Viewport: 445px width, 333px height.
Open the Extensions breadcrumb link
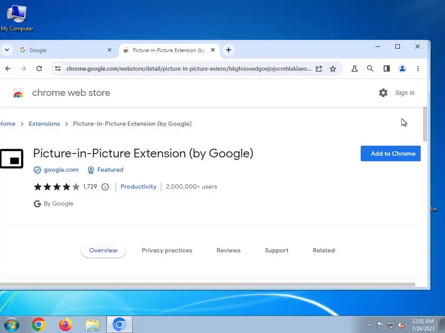(x=44, y=124)
